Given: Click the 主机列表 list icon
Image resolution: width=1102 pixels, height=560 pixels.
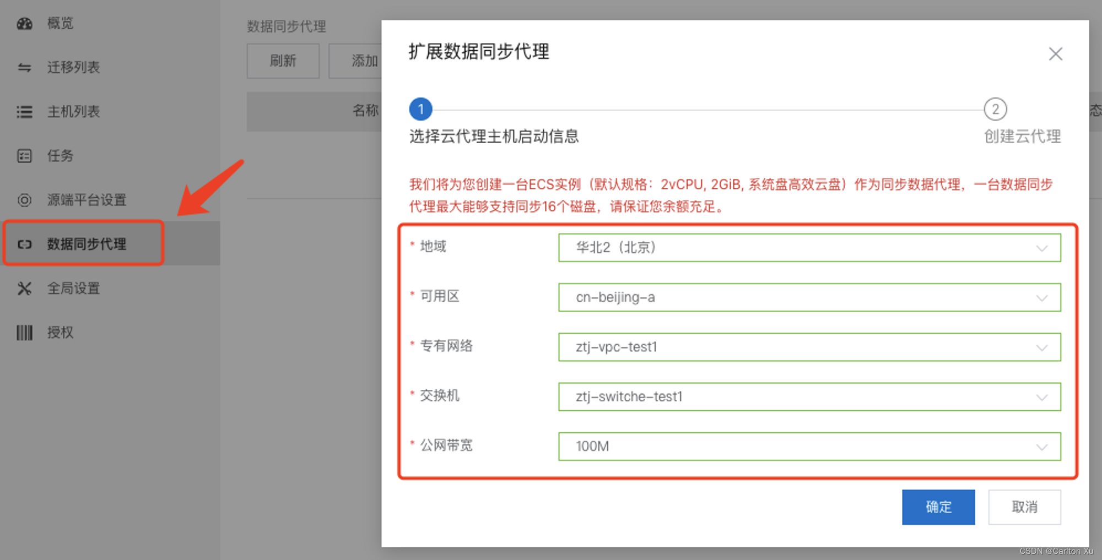Looking at the screenshot, I should [24, 112].
